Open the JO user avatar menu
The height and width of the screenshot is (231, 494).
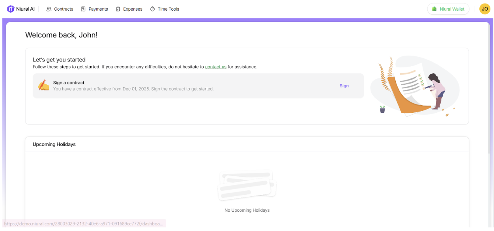pos(485,9)
